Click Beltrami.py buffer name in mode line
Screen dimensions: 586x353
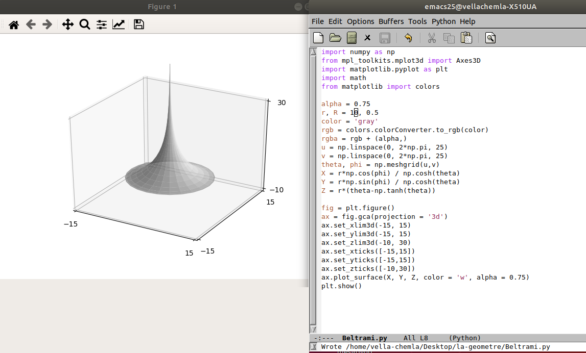[x=364, y=338]
